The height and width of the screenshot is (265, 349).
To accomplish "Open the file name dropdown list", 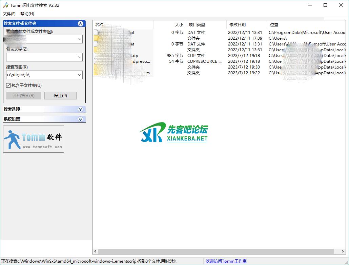I will tap(80, 39).
